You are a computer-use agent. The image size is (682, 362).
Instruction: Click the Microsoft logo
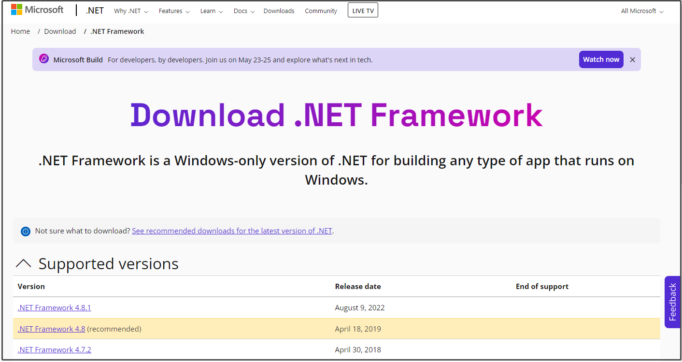(x=37, y=10)
